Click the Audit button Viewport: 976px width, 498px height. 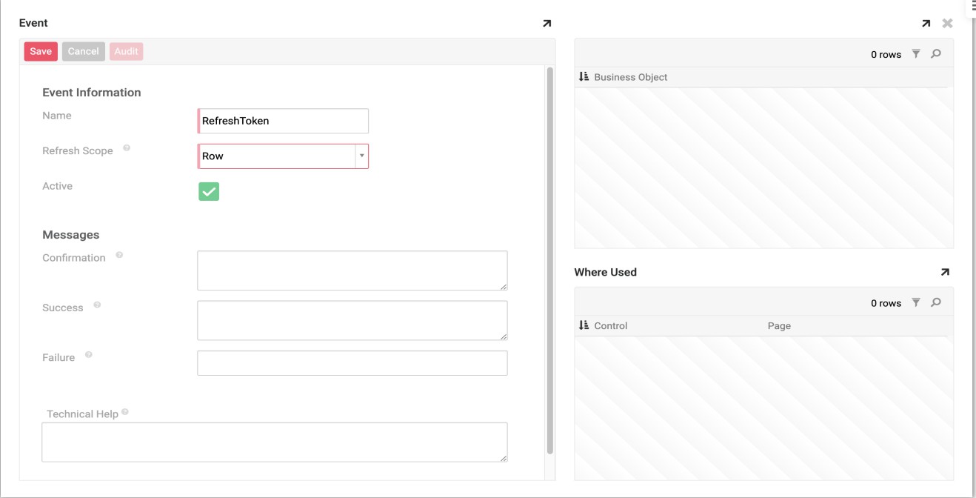tap(126, 51)
